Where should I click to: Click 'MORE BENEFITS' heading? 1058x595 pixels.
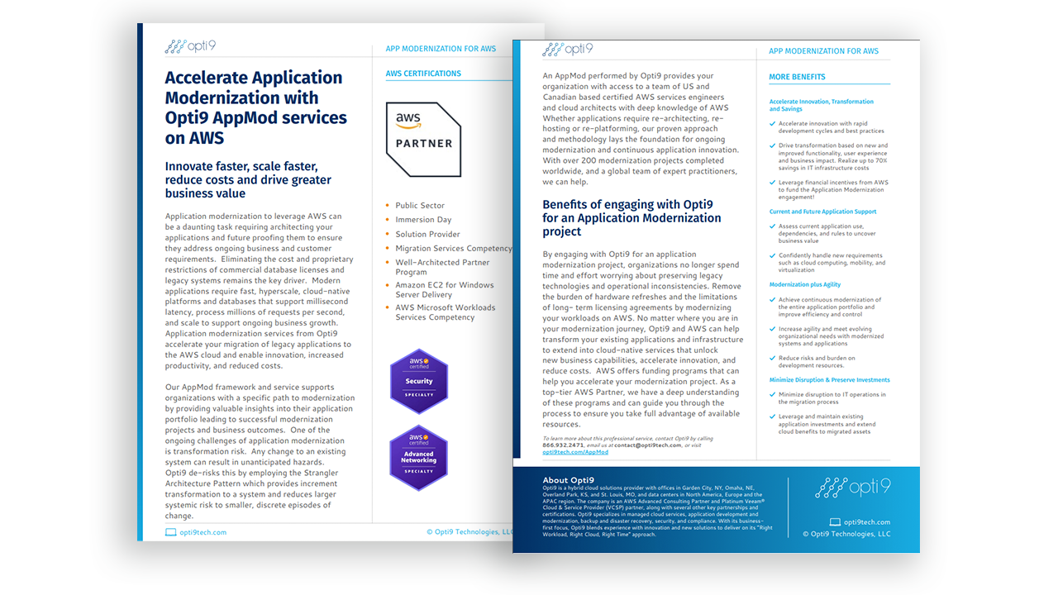coord(797,77)
